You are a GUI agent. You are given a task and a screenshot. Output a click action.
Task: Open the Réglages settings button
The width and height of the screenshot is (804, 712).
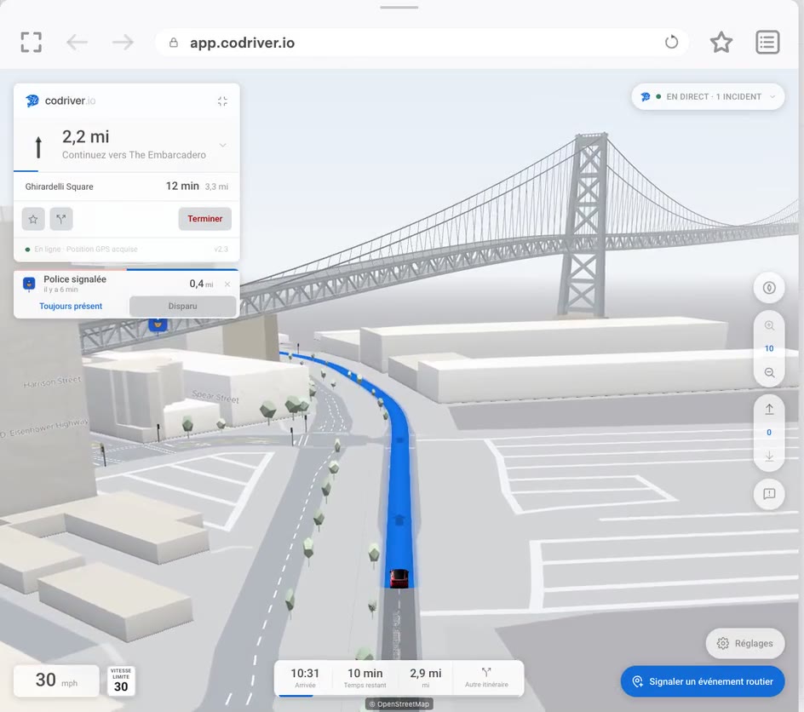point(745,643)
